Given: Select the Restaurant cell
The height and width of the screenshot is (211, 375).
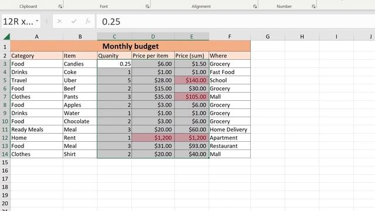Looking at the screenshot, I should [x=230, y=146].
